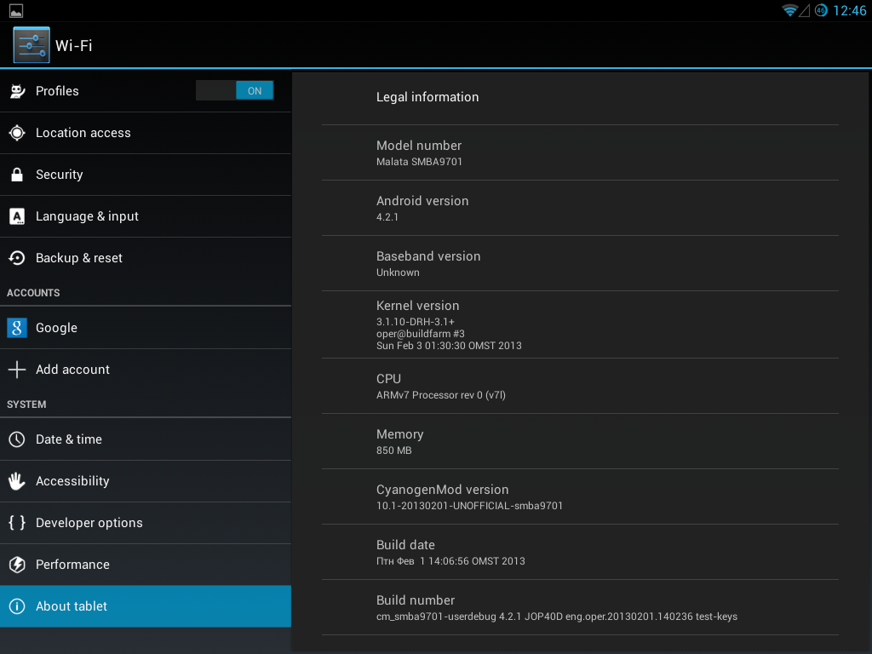This screenshot has height=654, width=872.
Task: Tap the cell signal status icon
Action: coord(804,10)
